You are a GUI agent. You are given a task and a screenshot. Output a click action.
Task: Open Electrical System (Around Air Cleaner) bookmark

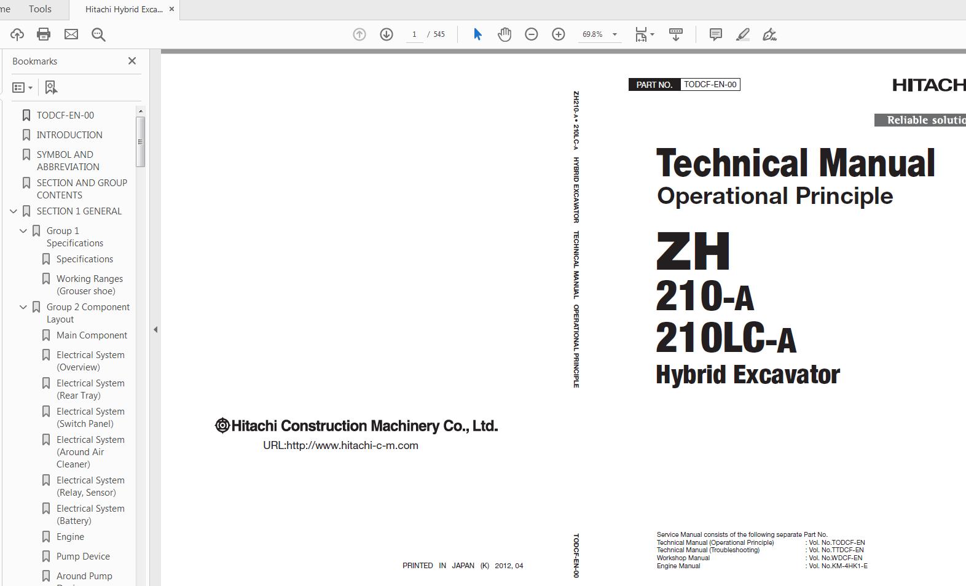pyautogui.click(x=90, y=452)
